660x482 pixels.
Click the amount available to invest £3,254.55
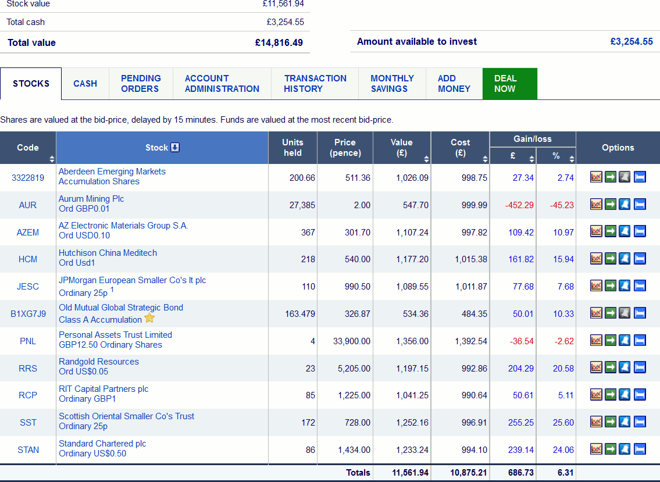(632, 42)
